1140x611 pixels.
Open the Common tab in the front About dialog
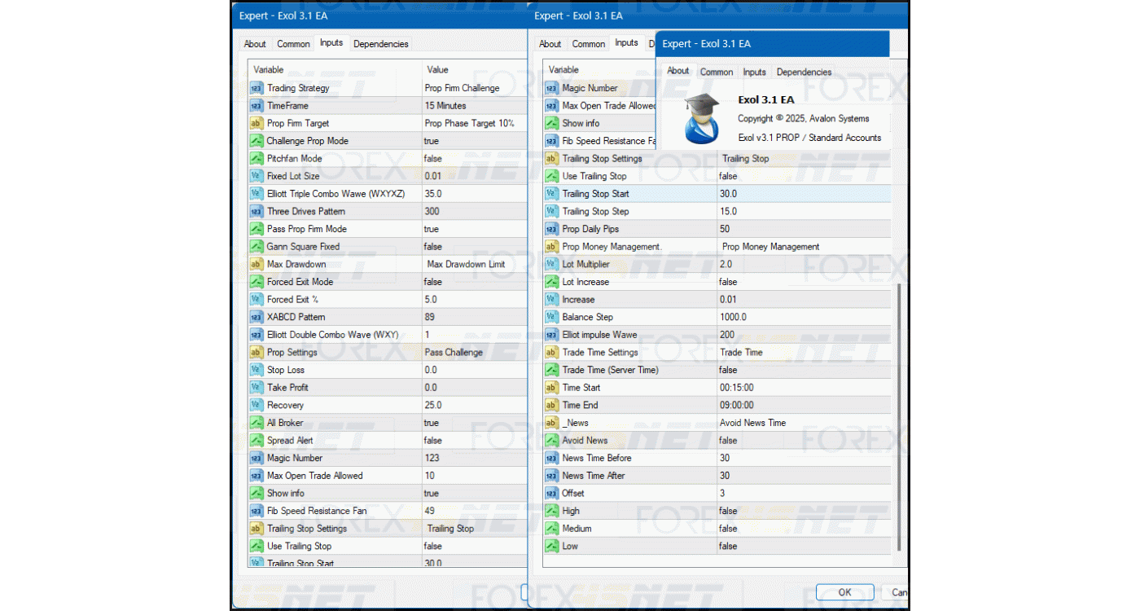[x=717, y=72]
